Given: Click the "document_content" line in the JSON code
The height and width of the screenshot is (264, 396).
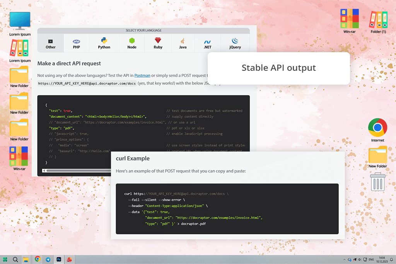Looking at the screenshot, I should (x=98, y=117).
